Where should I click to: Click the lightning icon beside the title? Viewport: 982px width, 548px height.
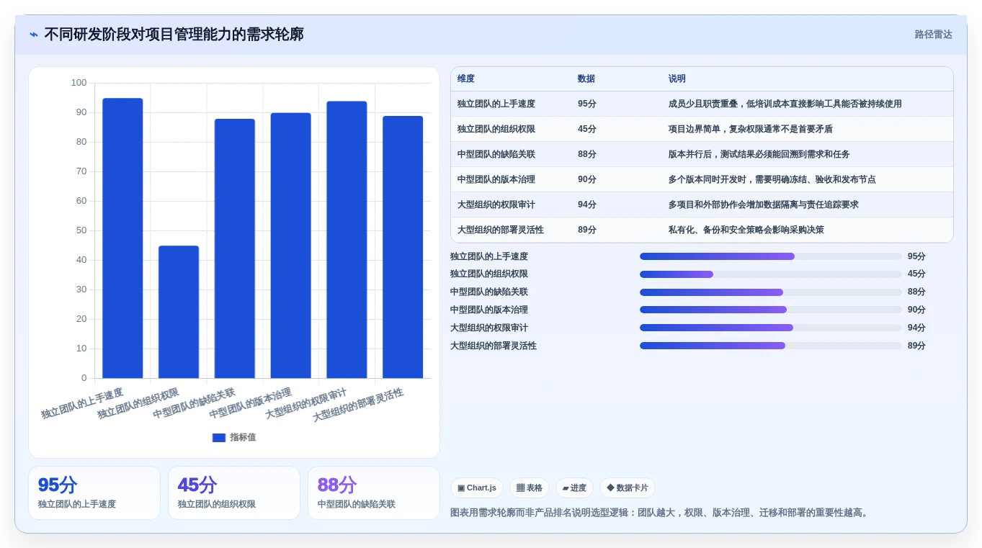tap(34, 35)
